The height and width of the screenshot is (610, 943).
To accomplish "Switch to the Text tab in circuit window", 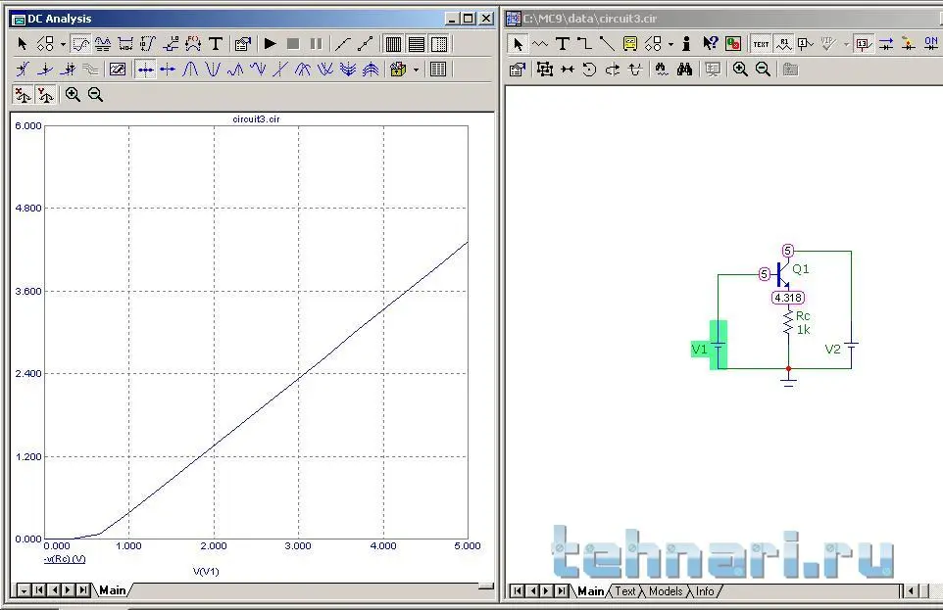I will pyautogui.click(x=624, y=591).
